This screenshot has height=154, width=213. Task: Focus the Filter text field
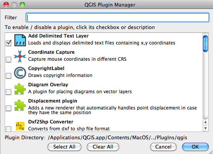117,17
